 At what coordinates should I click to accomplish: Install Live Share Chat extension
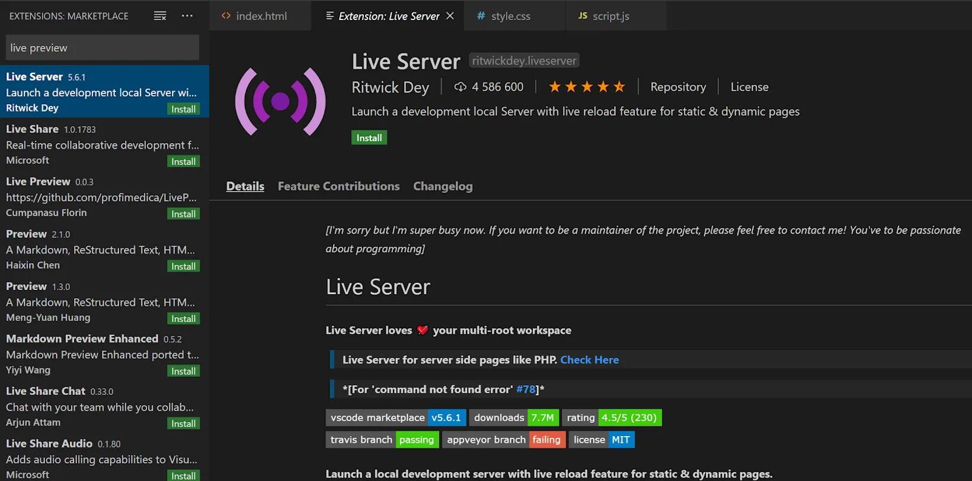point(183,424)
